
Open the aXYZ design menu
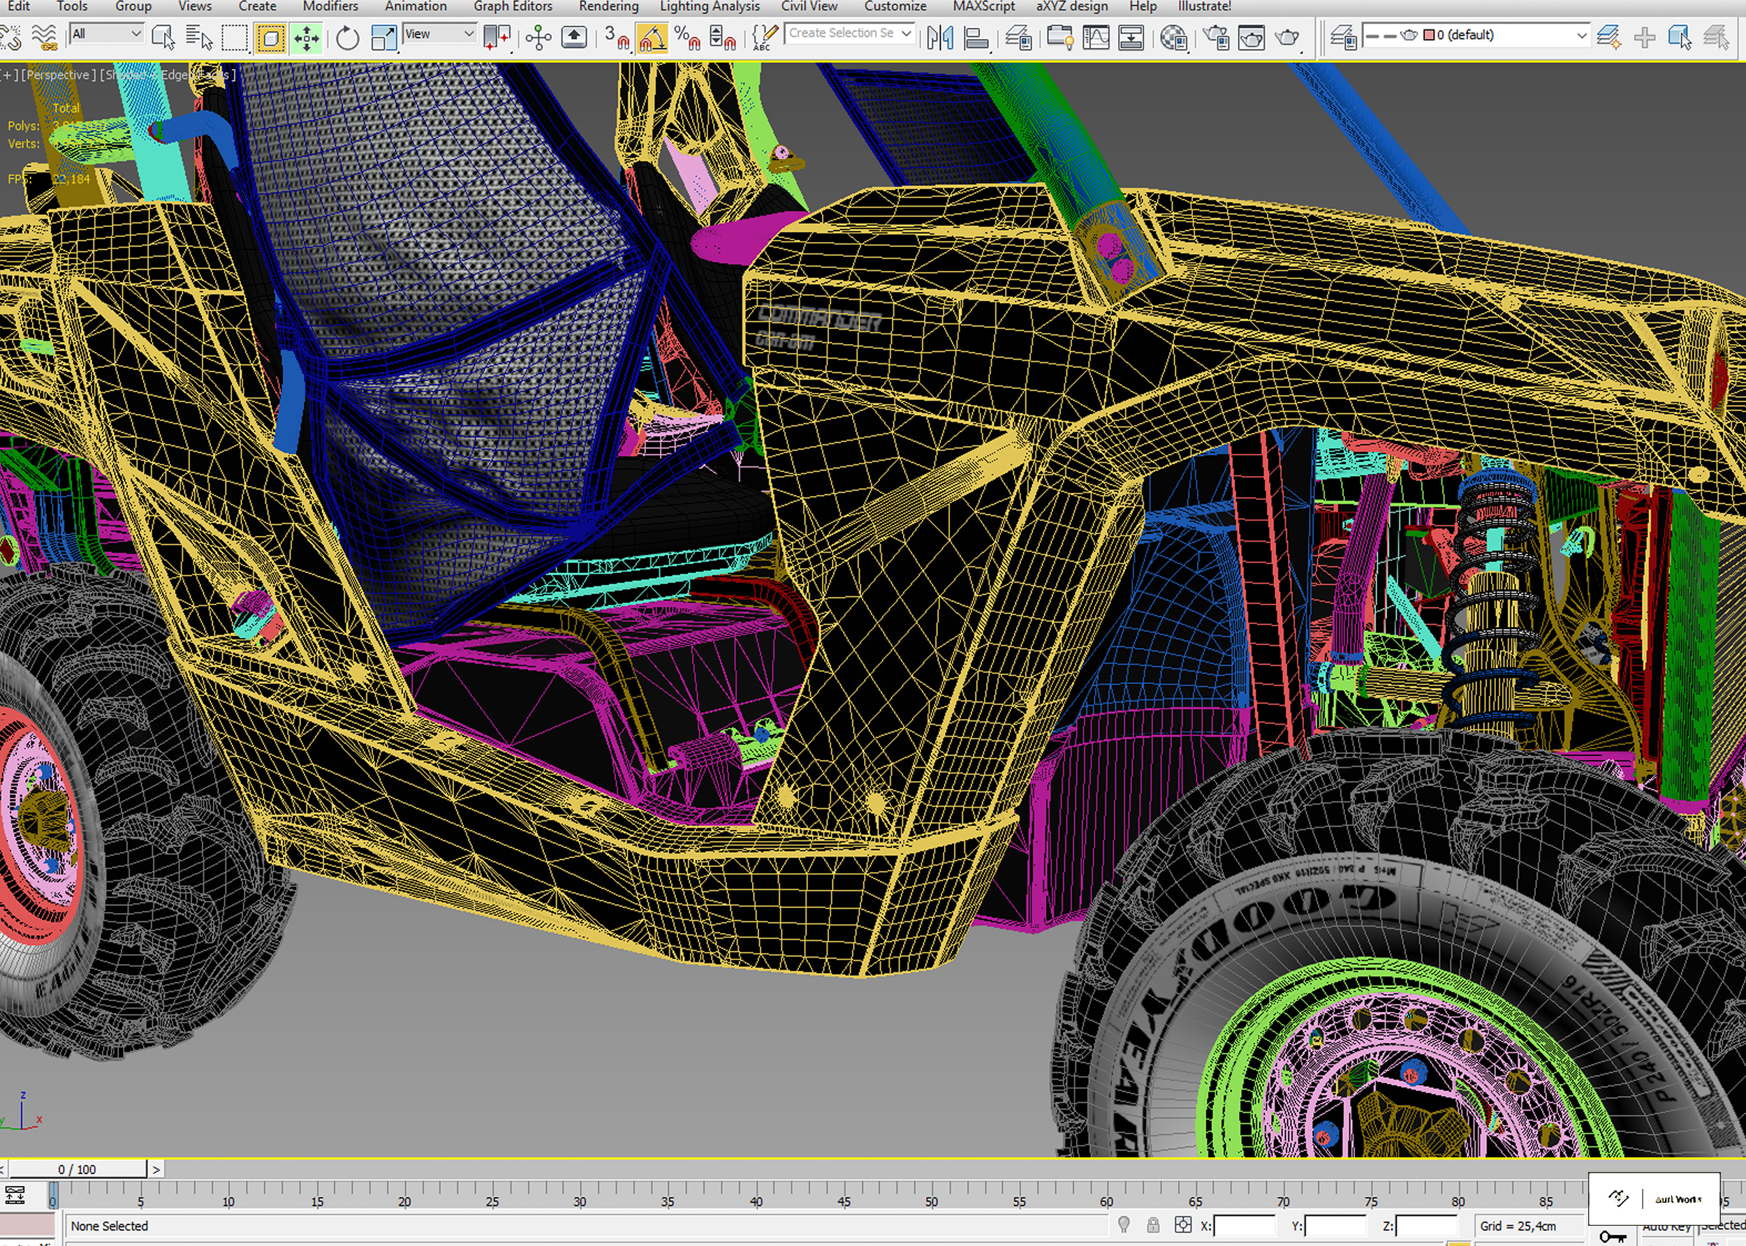coord(1072,7)
